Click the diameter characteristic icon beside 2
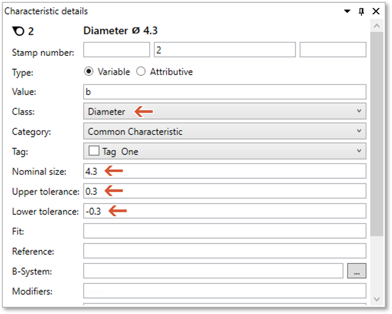Screen dimensions: 392x314 [x=18, y=31]
